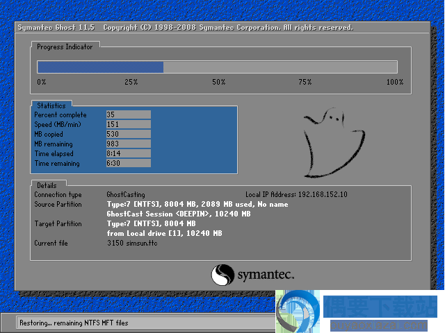
Task: Click the current file "3150 simsun.ttc"
Action: (132, 243)
